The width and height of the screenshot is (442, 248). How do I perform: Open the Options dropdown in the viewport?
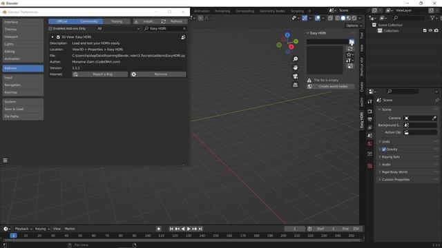tap(354, 25)
